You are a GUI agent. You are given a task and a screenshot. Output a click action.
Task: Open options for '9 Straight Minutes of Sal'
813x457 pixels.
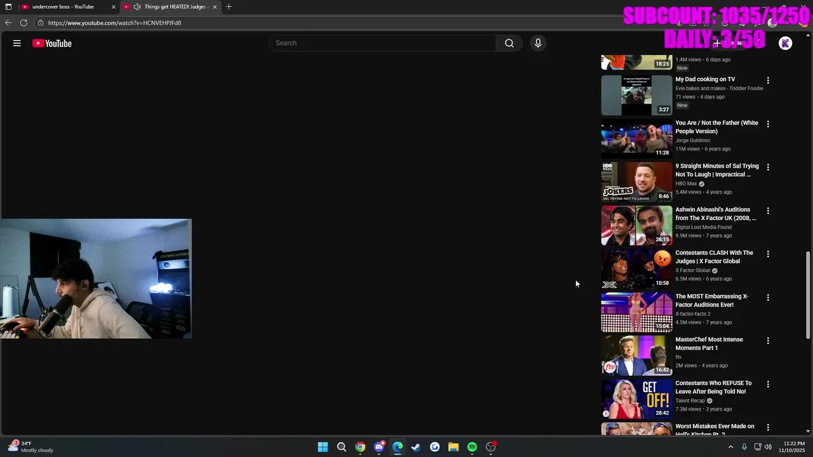[x=768, y=167]
